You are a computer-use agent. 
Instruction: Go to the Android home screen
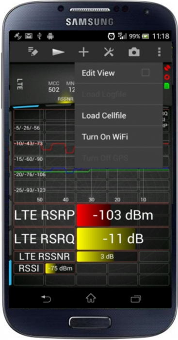click(91, 298)
